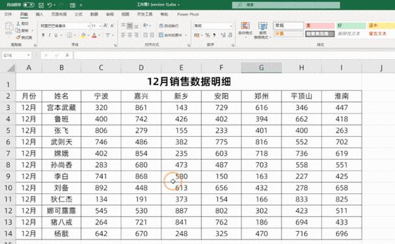Apply the 检查单元格 check cell style
This screenshot has width=395, height=244.
point(320,34)
